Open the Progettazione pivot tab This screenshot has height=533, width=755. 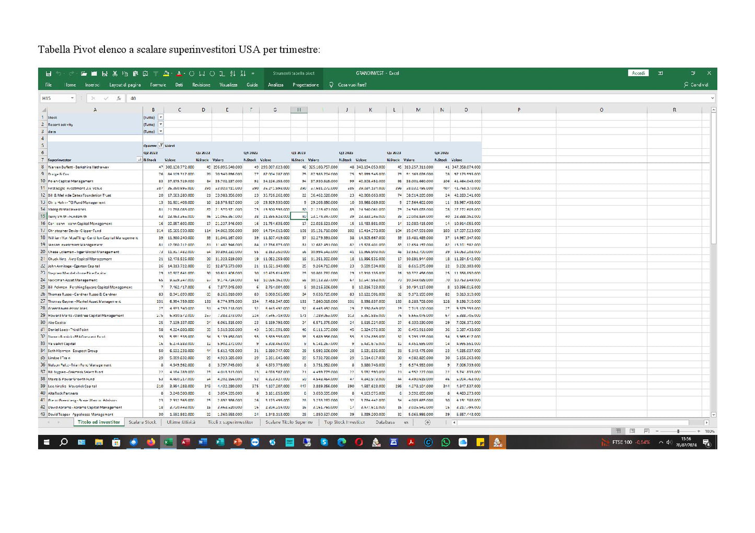click(306, 85)
